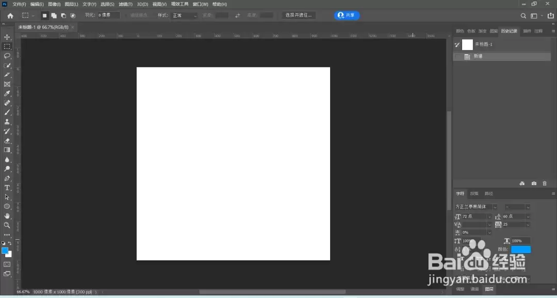The height and width of the screenshot is (298, 557).
Task: Select the Blur tool
Action: (7, 159)
